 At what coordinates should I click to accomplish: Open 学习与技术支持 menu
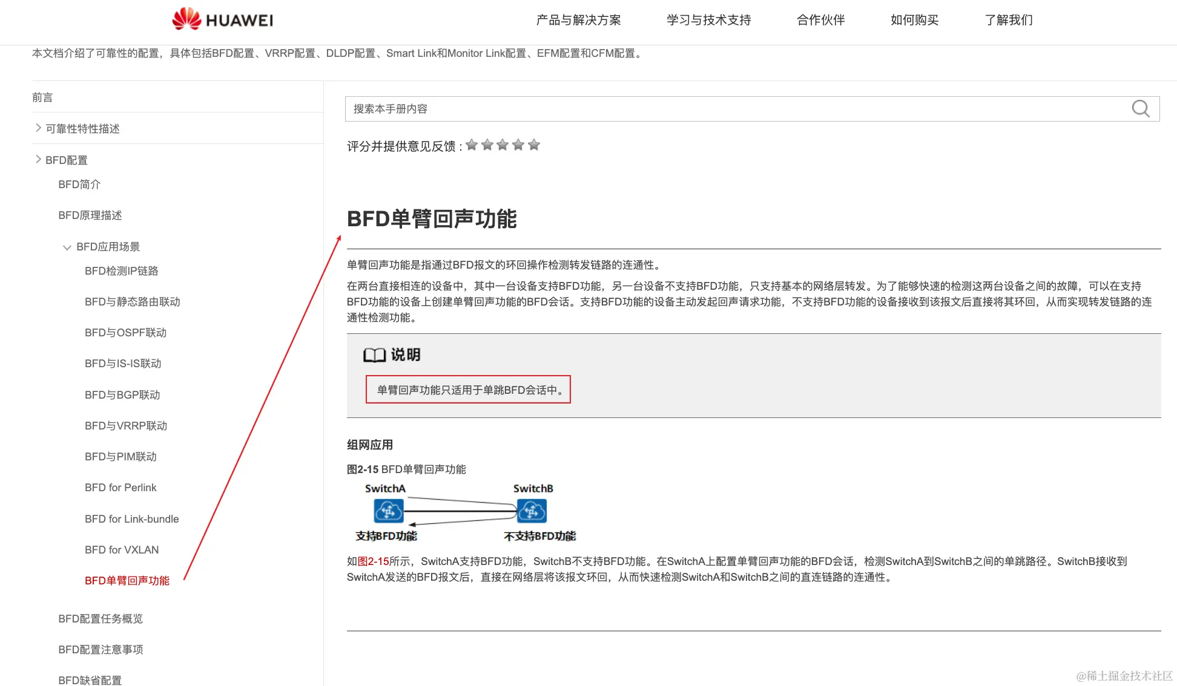click(708, 20)
